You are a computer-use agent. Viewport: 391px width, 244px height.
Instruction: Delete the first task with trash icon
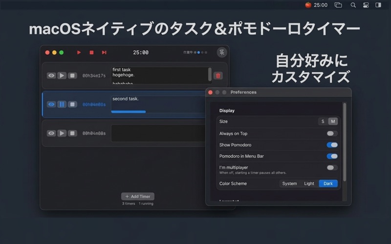(x=218, y=76)
